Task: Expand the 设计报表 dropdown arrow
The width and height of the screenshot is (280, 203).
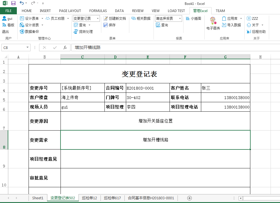Action: [42, 25]
